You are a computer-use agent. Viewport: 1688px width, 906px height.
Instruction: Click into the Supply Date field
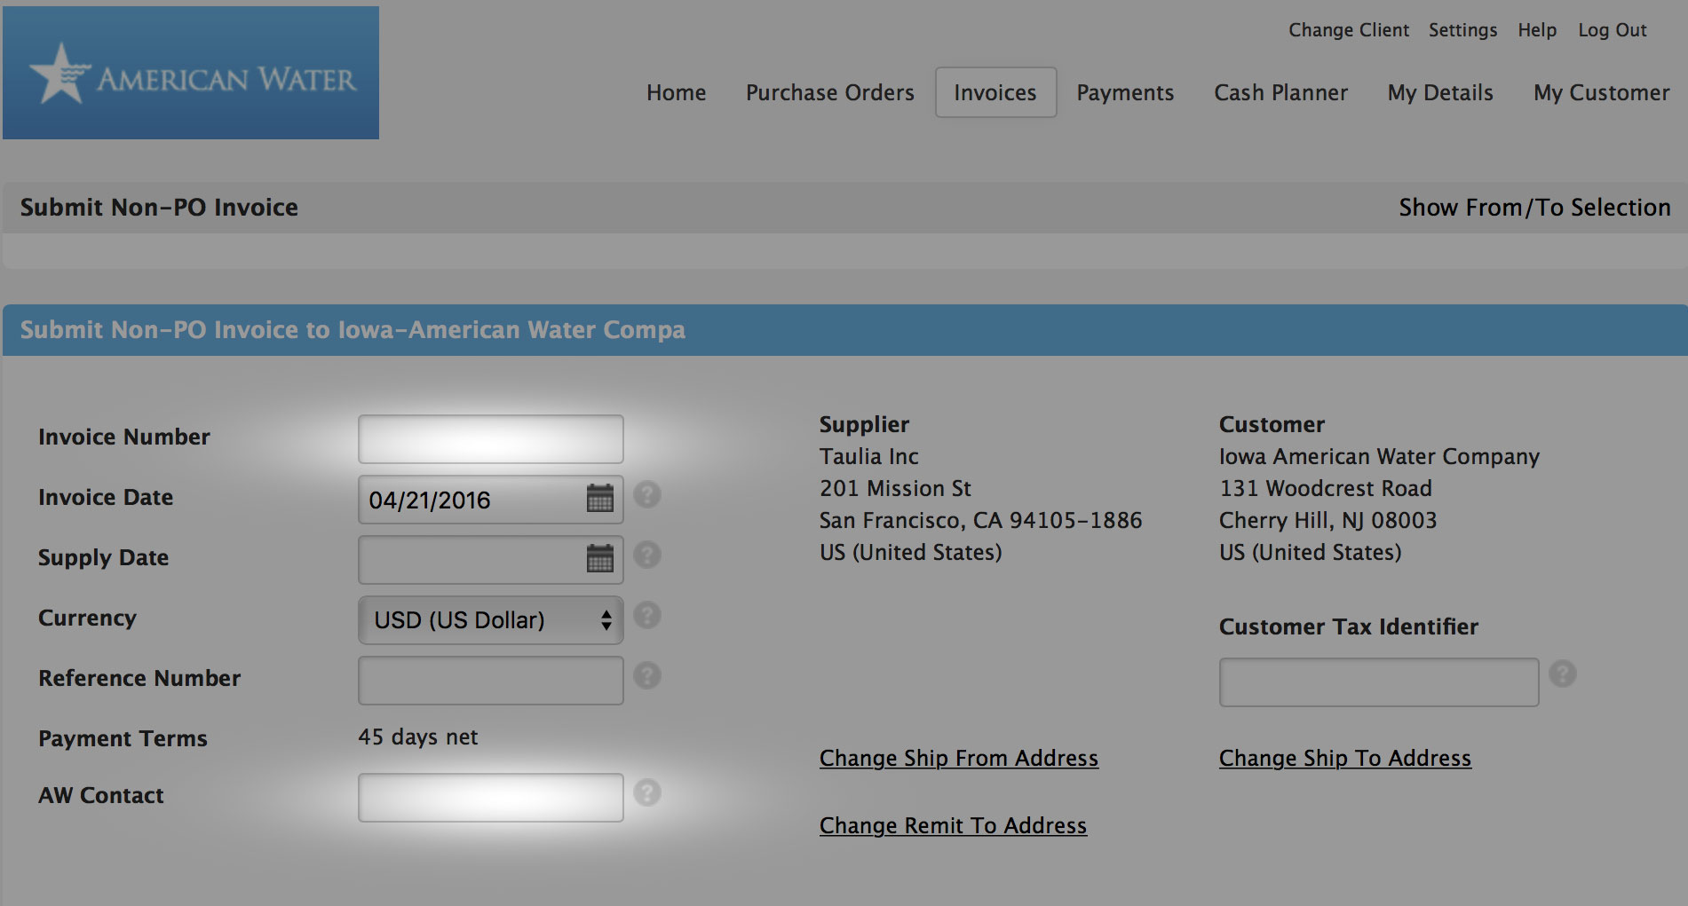pos(491,560)
